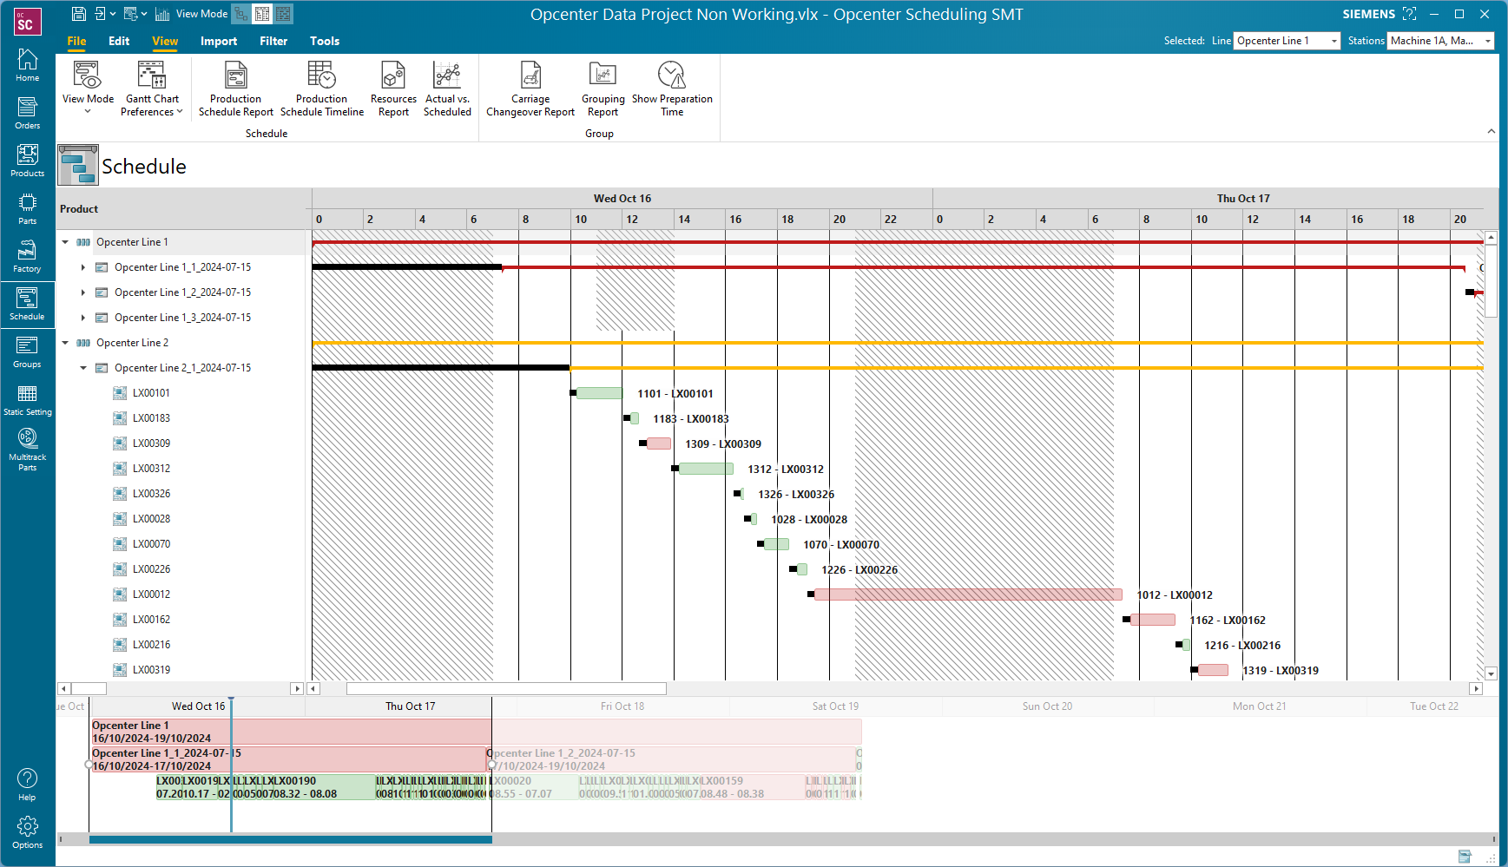This screenshot has width=1508, height=867.
Task: Collapse the Opcenter Line 2 group
Action: [x=64, y=342]
